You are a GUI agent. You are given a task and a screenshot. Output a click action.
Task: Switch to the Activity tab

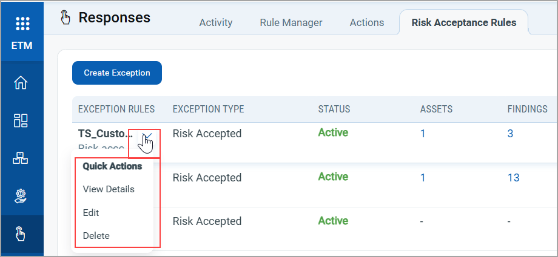[x=216, y=23]
